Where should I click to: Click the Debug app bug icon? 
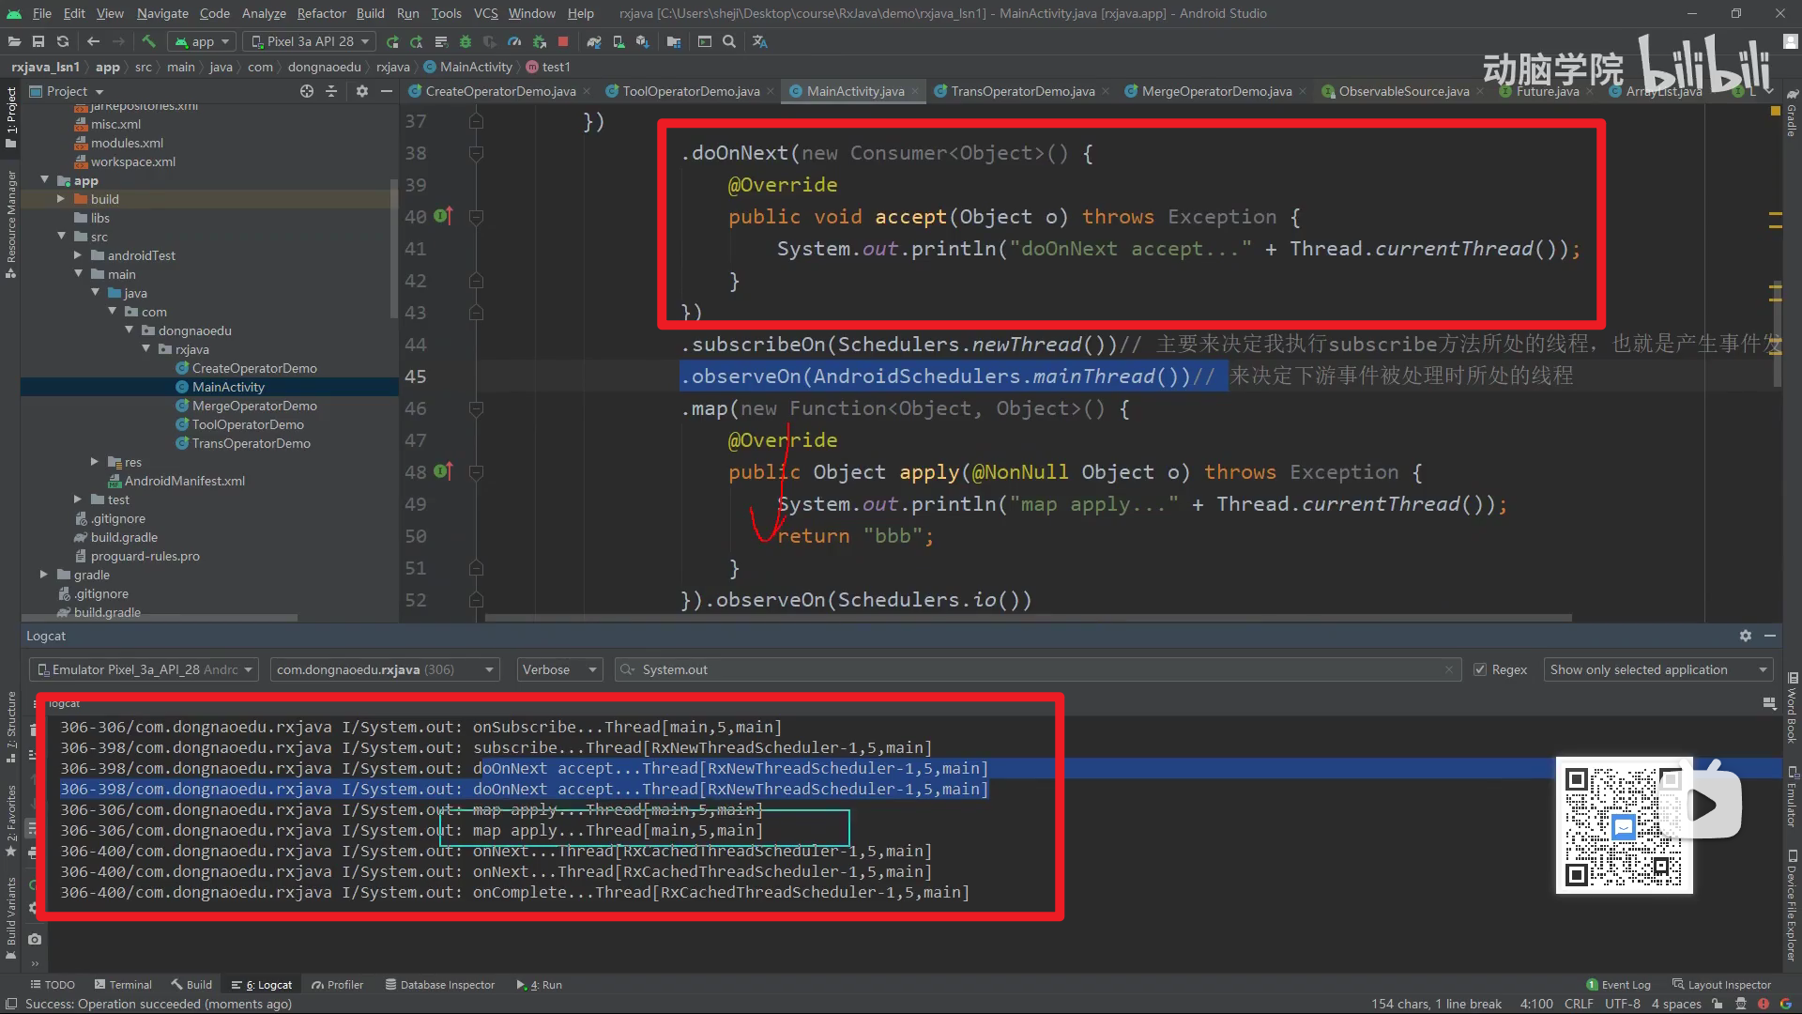pyautogui.click(x=466, y=41)
